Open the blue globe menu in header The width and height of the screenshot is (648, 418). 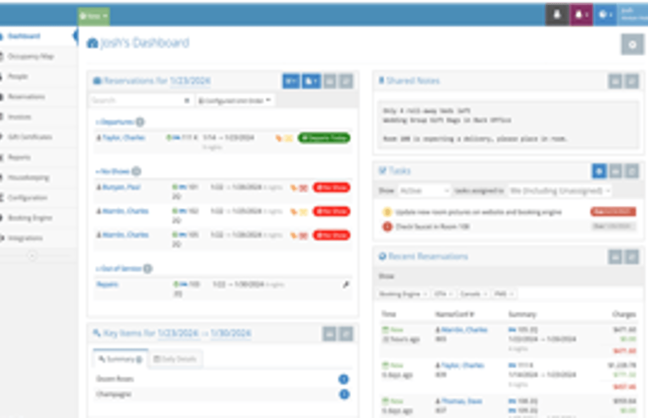(x=605, y=15)
